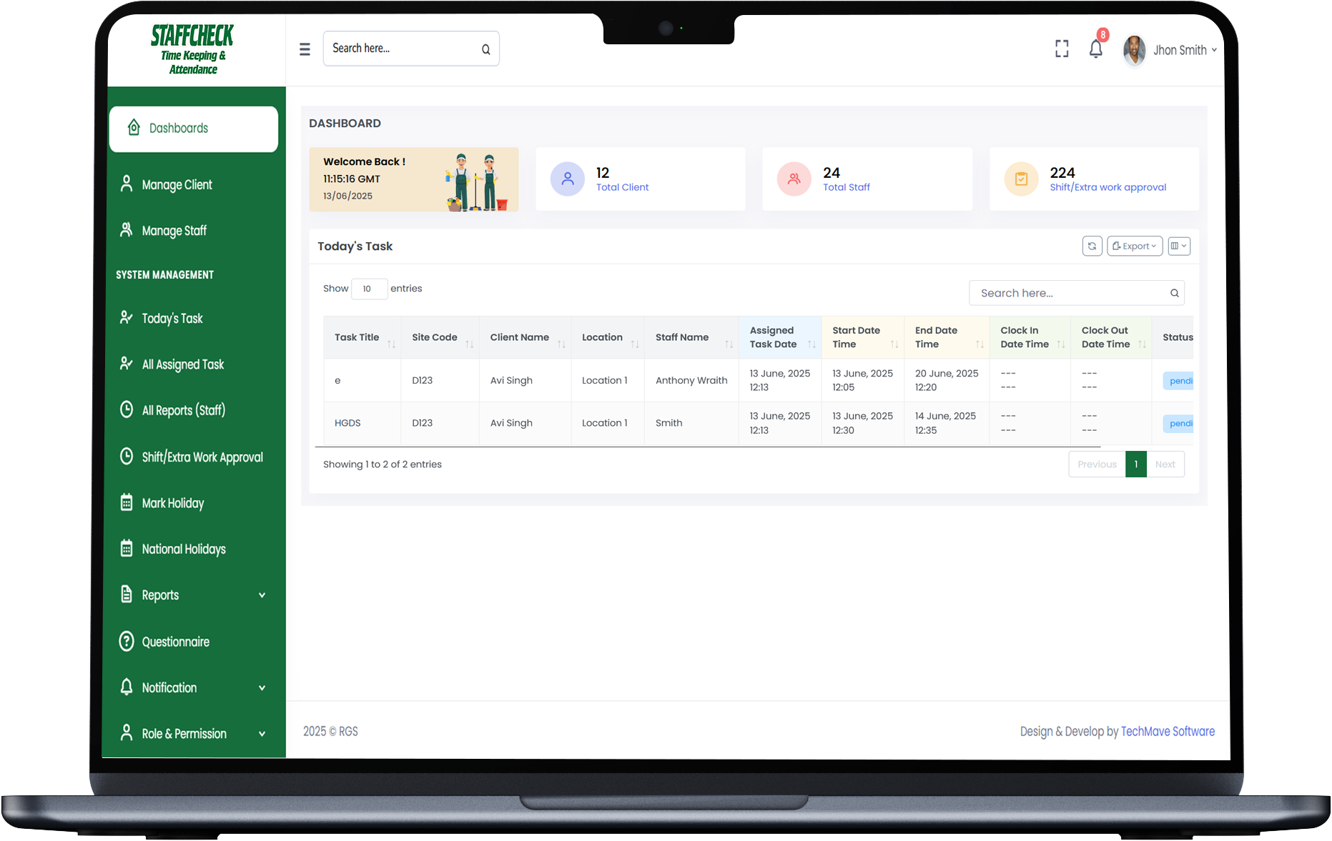Toggle fullscreen mode icon
This screenshot has width=1332, height=841.
click(1062, 49)
